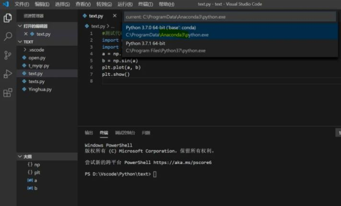Open Yinghua.py from the file tree

pos(47,89)
